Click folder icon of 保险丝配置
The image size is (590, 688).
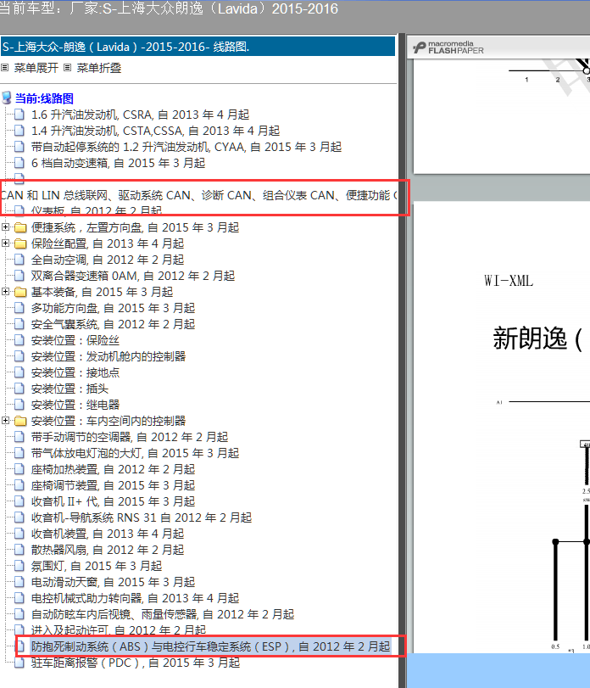(x=20, y=244)
